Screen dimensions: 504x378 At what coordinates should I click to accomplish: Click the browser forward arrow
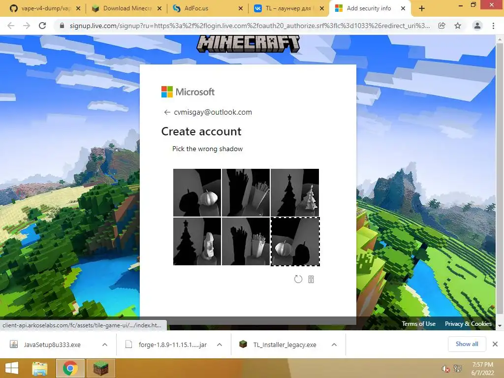click(x=27, y=26)
